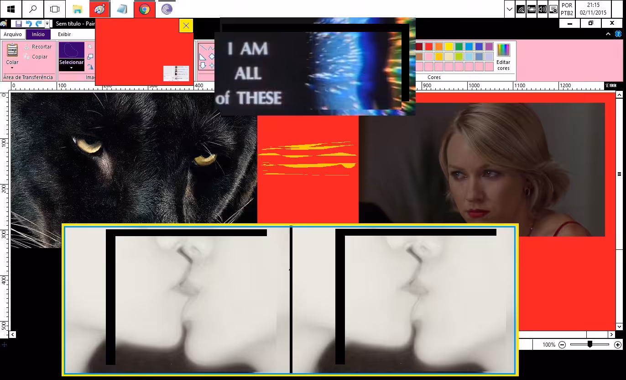Viewport: 626px width, 380px height.
Task: Open the Colar dropdown arrow
Action: [12, 68]
